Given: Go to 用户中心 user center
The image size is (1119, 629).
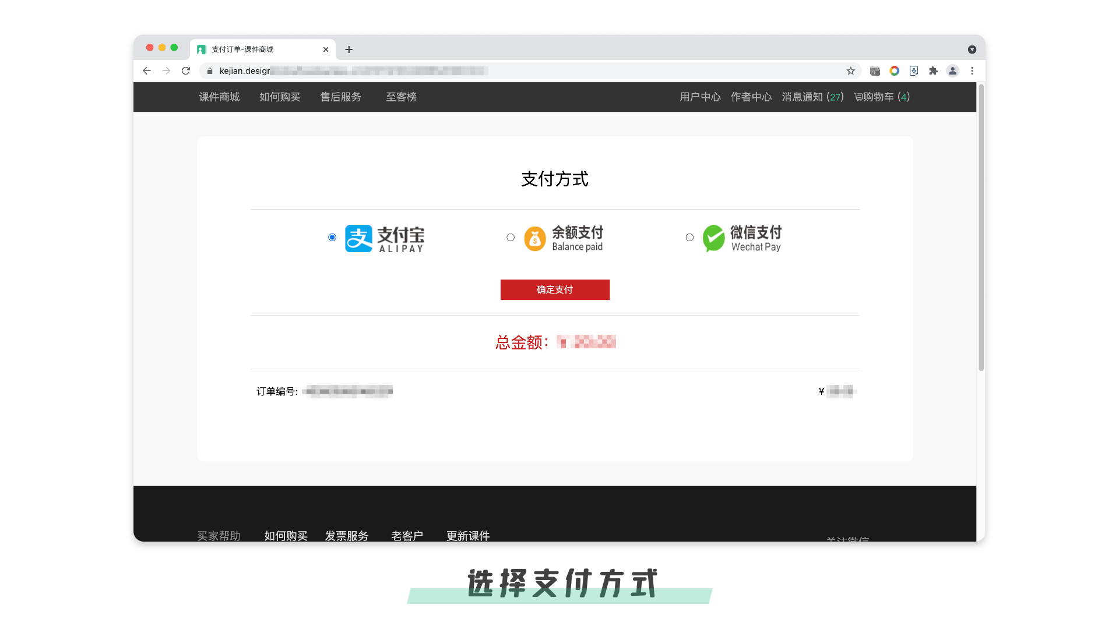Looking at the screenshot, I should point(700,97).
